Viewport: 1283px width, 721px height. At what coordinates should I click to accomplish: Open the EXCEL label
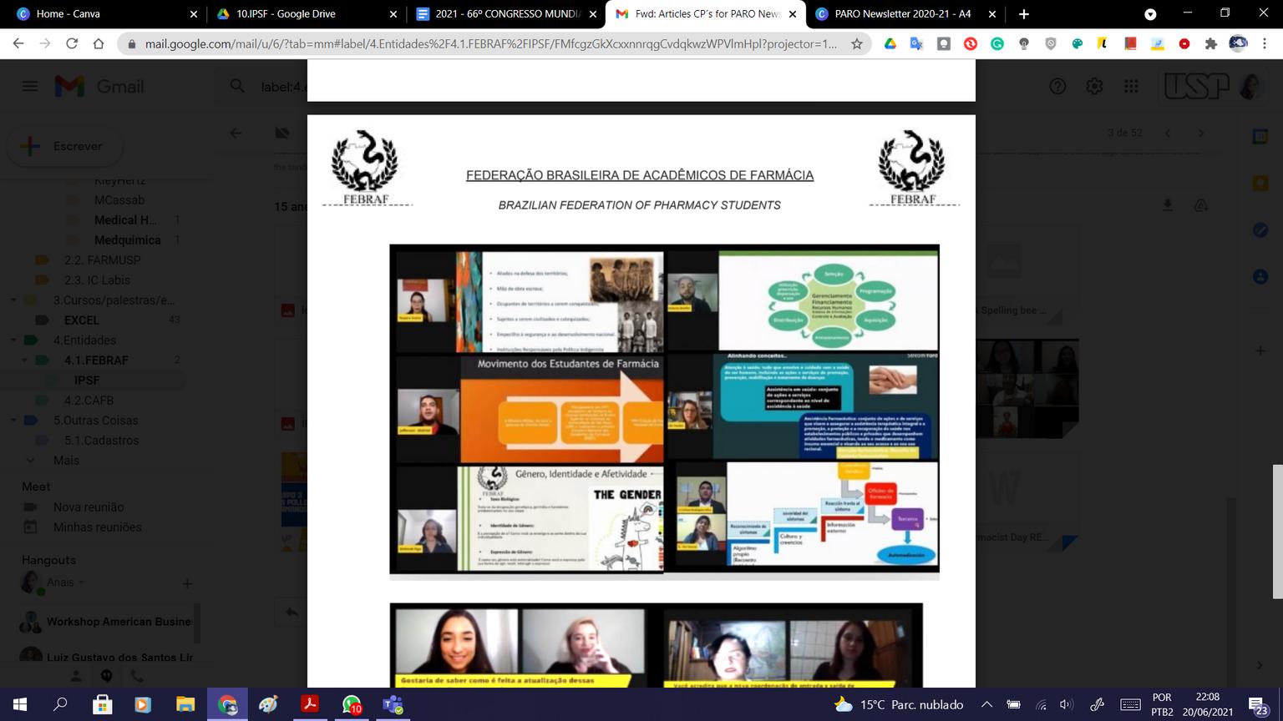pos(82,320)
